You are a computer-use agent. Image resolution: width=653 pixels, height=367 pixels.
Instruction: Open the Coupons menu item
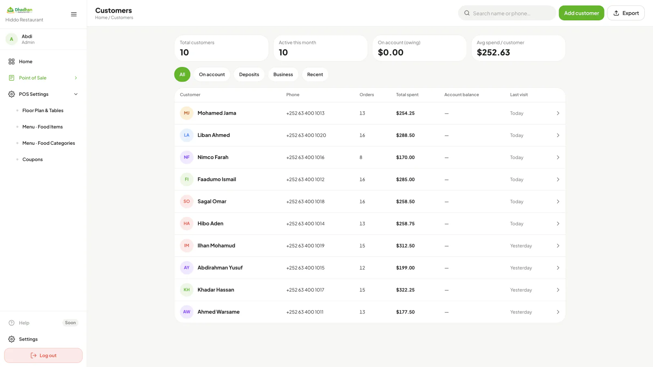[33, 159]
